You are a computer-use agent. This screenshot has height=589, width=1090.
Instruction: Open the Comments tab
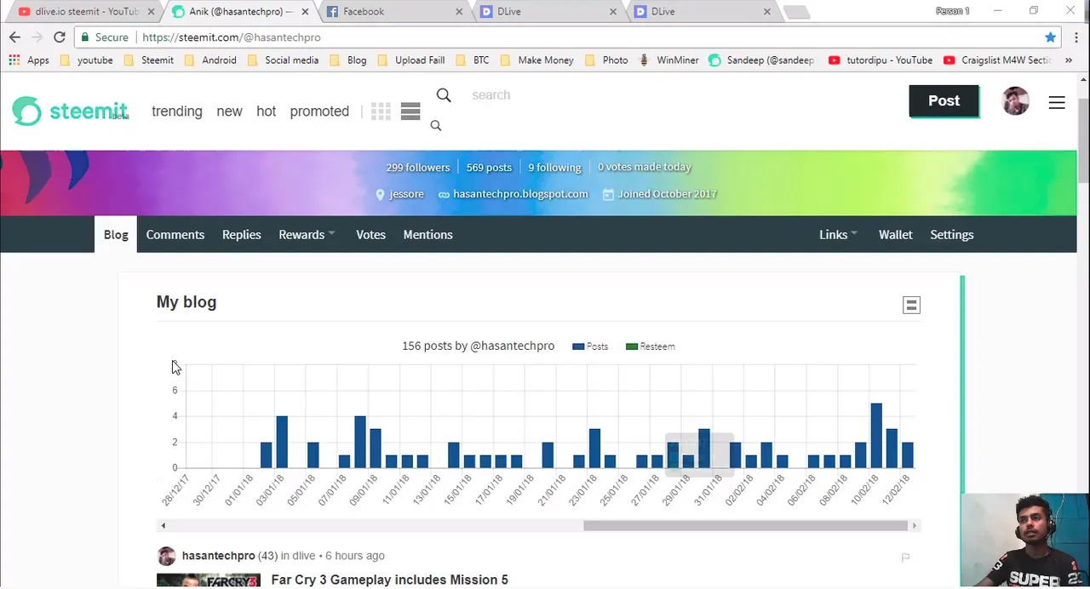coord(175,235)
